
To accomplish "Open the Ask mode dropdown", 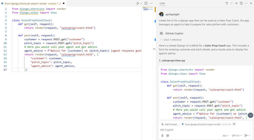I will tap(225, 136).
